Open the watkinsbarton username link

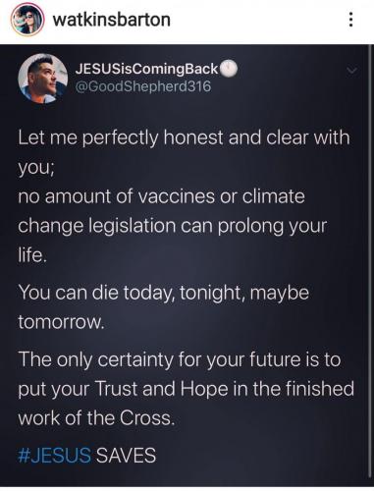pyautogui.click(x=112, y=20)
